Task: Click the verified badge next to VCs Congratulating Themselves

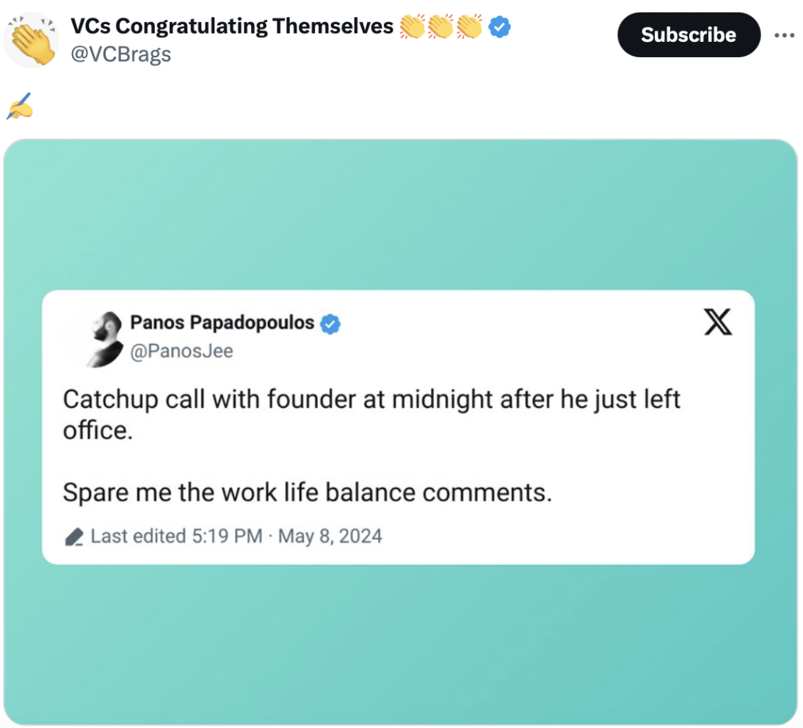Action: pos(498,26)
